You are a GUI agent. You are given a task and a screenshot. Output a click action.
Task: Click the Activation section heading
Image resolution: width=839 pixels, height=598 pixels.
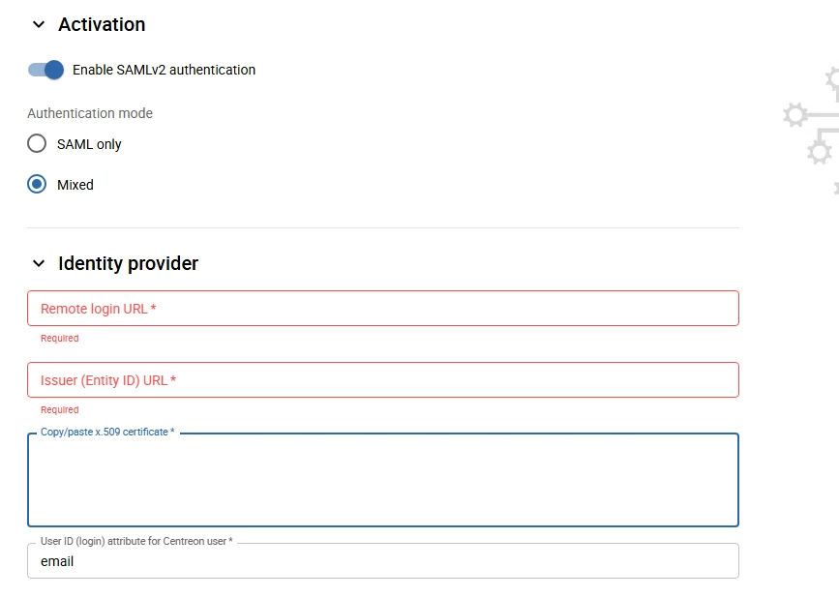click(102, 24)
